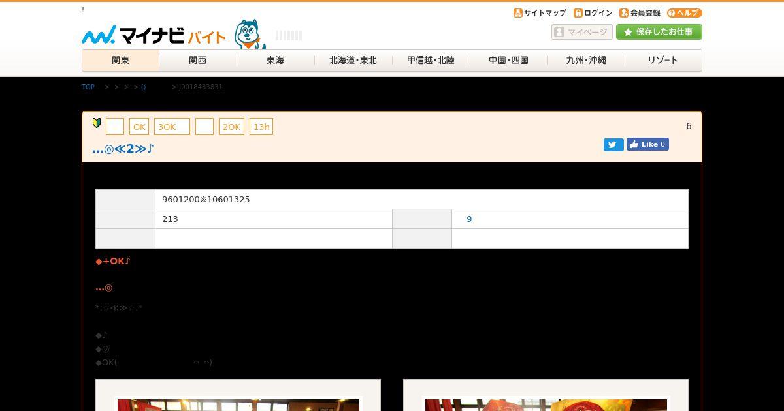Open the ヘルプ help button
Image resolution: width=784 pixels, height=411 pixels.
(x=685, y=13)
